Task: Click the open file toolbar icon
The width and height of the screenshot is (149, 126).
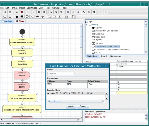Action: click(x=5, y=12)
